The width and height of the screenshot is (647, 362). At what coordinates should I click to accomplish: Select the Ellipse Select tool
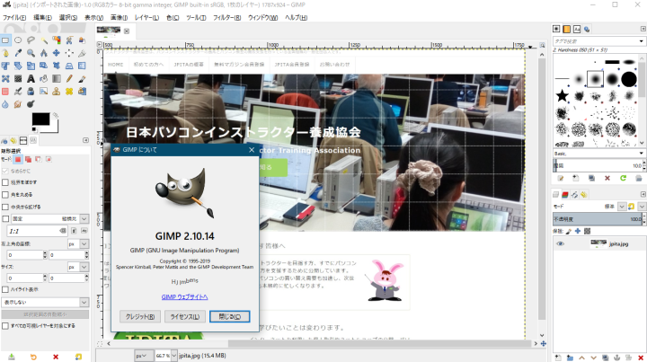tap(18, 40)
